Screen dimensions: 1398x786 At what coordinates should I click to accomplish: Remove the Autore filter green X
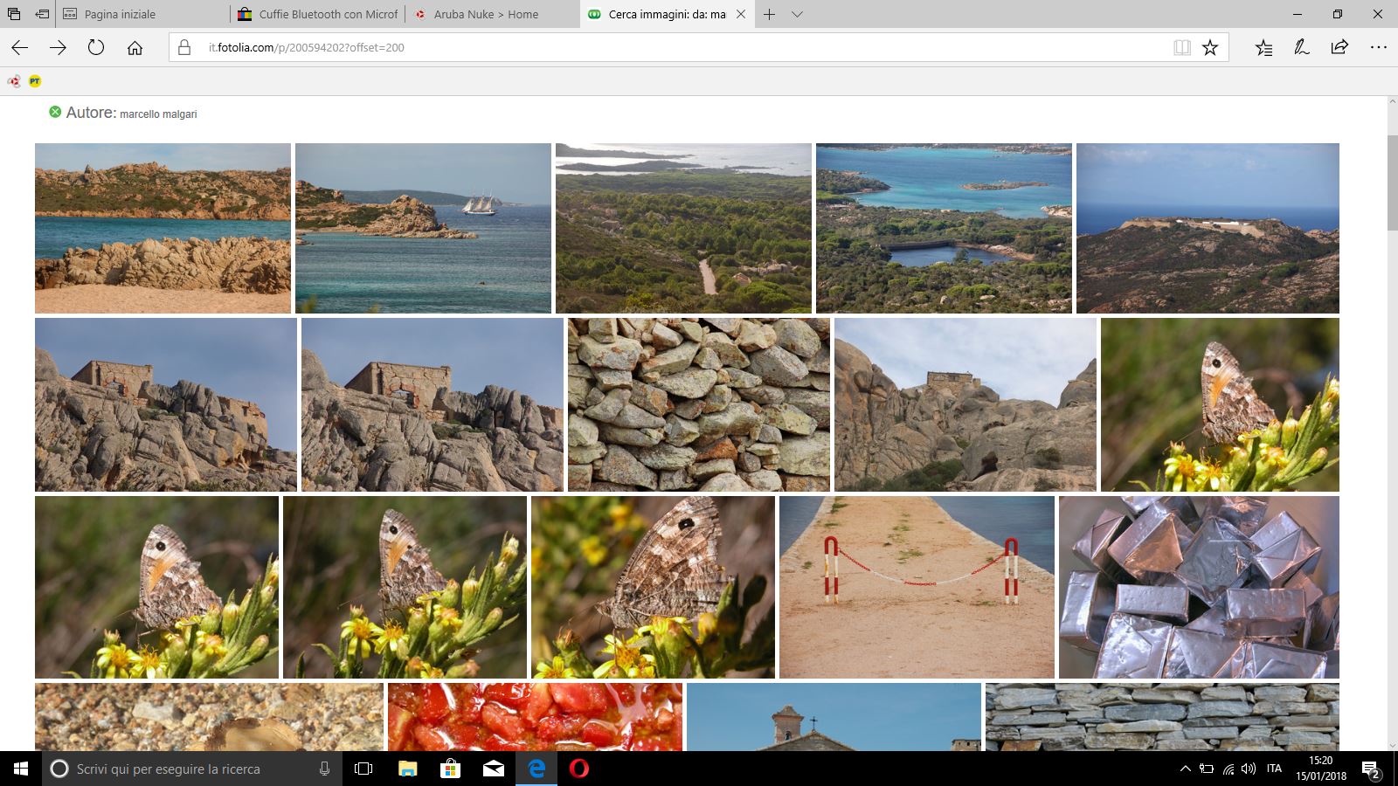(x=55, y=112)
